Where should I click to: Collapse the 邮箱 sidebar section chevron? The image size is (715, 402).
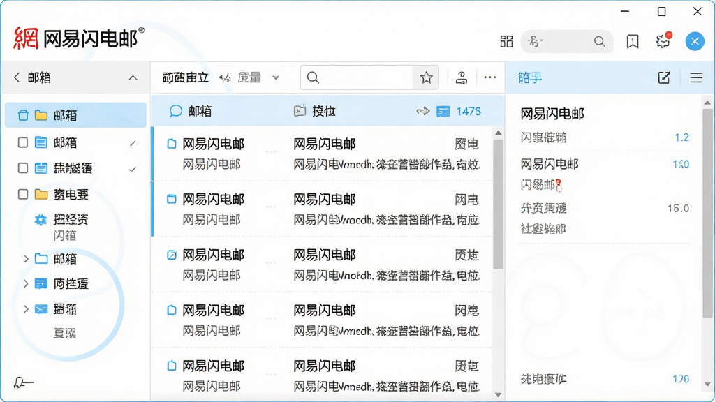point(133,78)
